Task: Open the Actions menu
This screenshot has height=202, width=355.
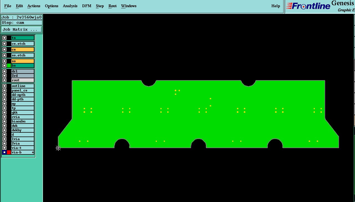Action: tap(34, 6)
